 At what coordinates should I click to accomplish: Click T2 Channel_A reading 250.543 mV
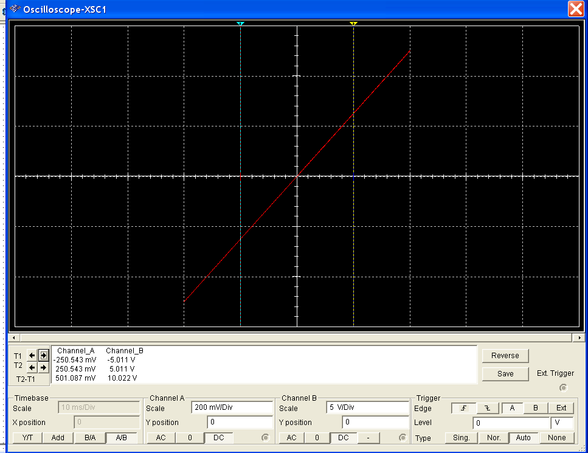tap(75, 369)
